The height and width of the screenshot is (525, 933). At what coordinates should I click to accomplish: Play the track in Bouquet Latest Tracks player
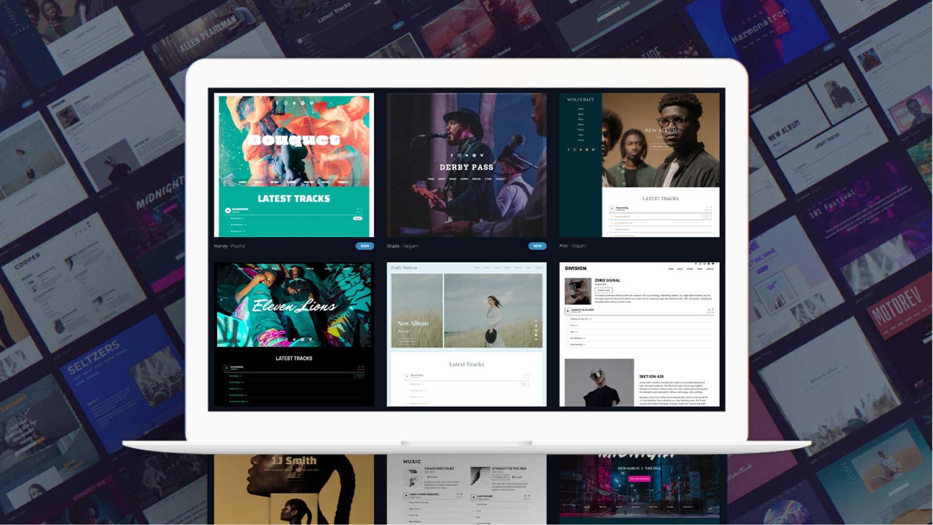pyautogui.click(x=227, y=210)
